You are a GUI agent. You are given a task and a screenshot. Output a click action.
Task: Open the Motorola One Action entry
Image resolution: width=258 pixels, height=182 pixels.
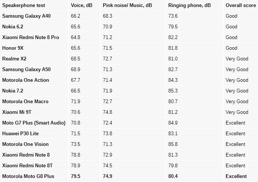click(x=26, y=80)
